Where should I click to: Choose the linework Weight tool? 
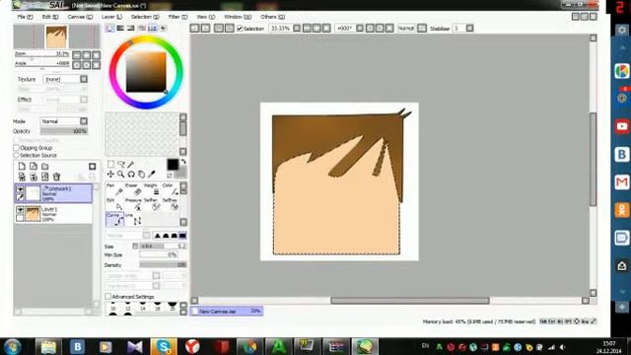(x=153, y=189)
